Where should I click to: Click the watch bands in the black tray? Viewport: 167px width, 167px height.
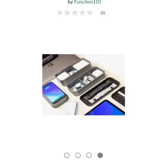100,92
